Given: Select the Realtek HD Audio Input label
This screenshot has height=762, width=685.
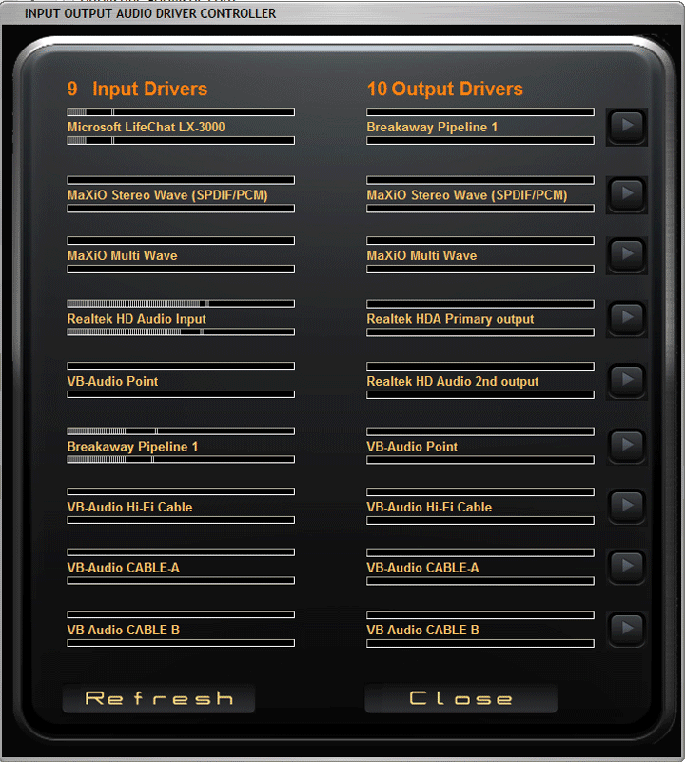Looking at the screenshot, I should 136,319.
